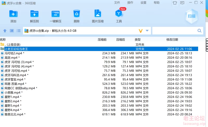Open the 图片压缩 image compression tool
Image resolution: width=208 pixels, height=127 pixels.
(98, 13)
